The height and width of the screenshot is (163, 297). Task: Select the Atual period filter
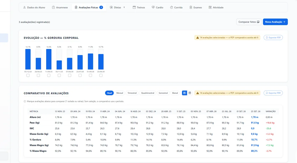(x=109, y=93)
